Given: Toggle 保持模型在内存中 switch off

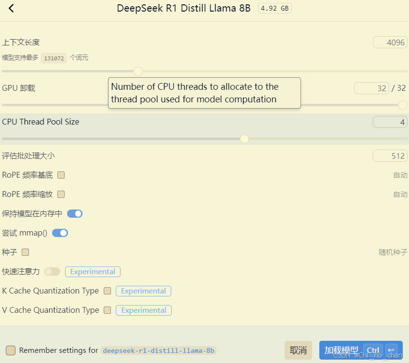Looking at the screenshot, I should [75, 214].
